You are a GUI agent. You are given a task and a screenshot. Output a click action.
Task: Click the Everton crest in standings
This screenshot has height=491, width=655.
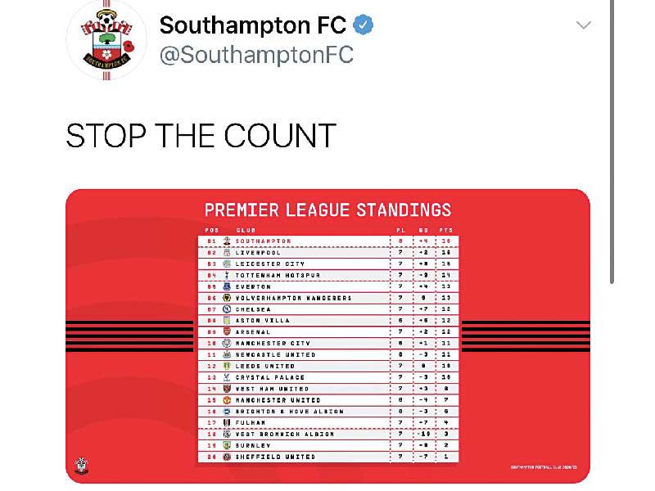(x=225, y=287)
